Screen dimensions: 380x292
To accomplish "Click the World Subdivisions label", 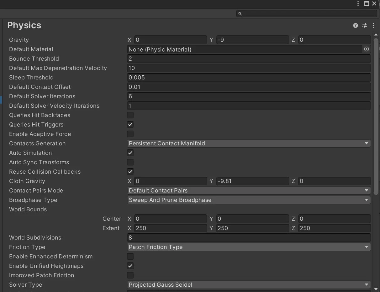I will tap(35, 237).
